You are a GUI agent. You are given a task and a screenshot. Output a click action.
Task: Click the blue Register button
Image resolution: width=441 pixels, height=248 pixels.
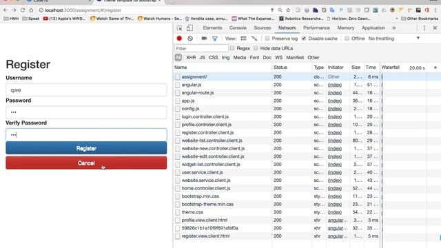(x=86, y=148)
